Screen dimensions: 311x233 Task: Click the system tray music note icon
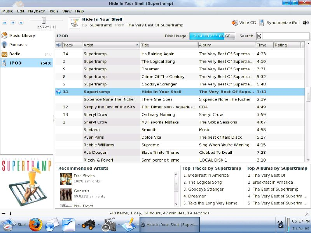280,225
